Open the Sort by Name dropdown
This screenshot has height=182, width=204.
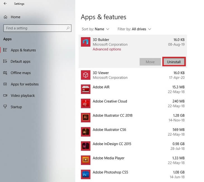click(x=102, y=29)
